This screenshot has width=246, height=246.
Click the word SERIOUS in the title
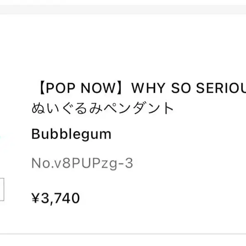click(x=221, y=88)
